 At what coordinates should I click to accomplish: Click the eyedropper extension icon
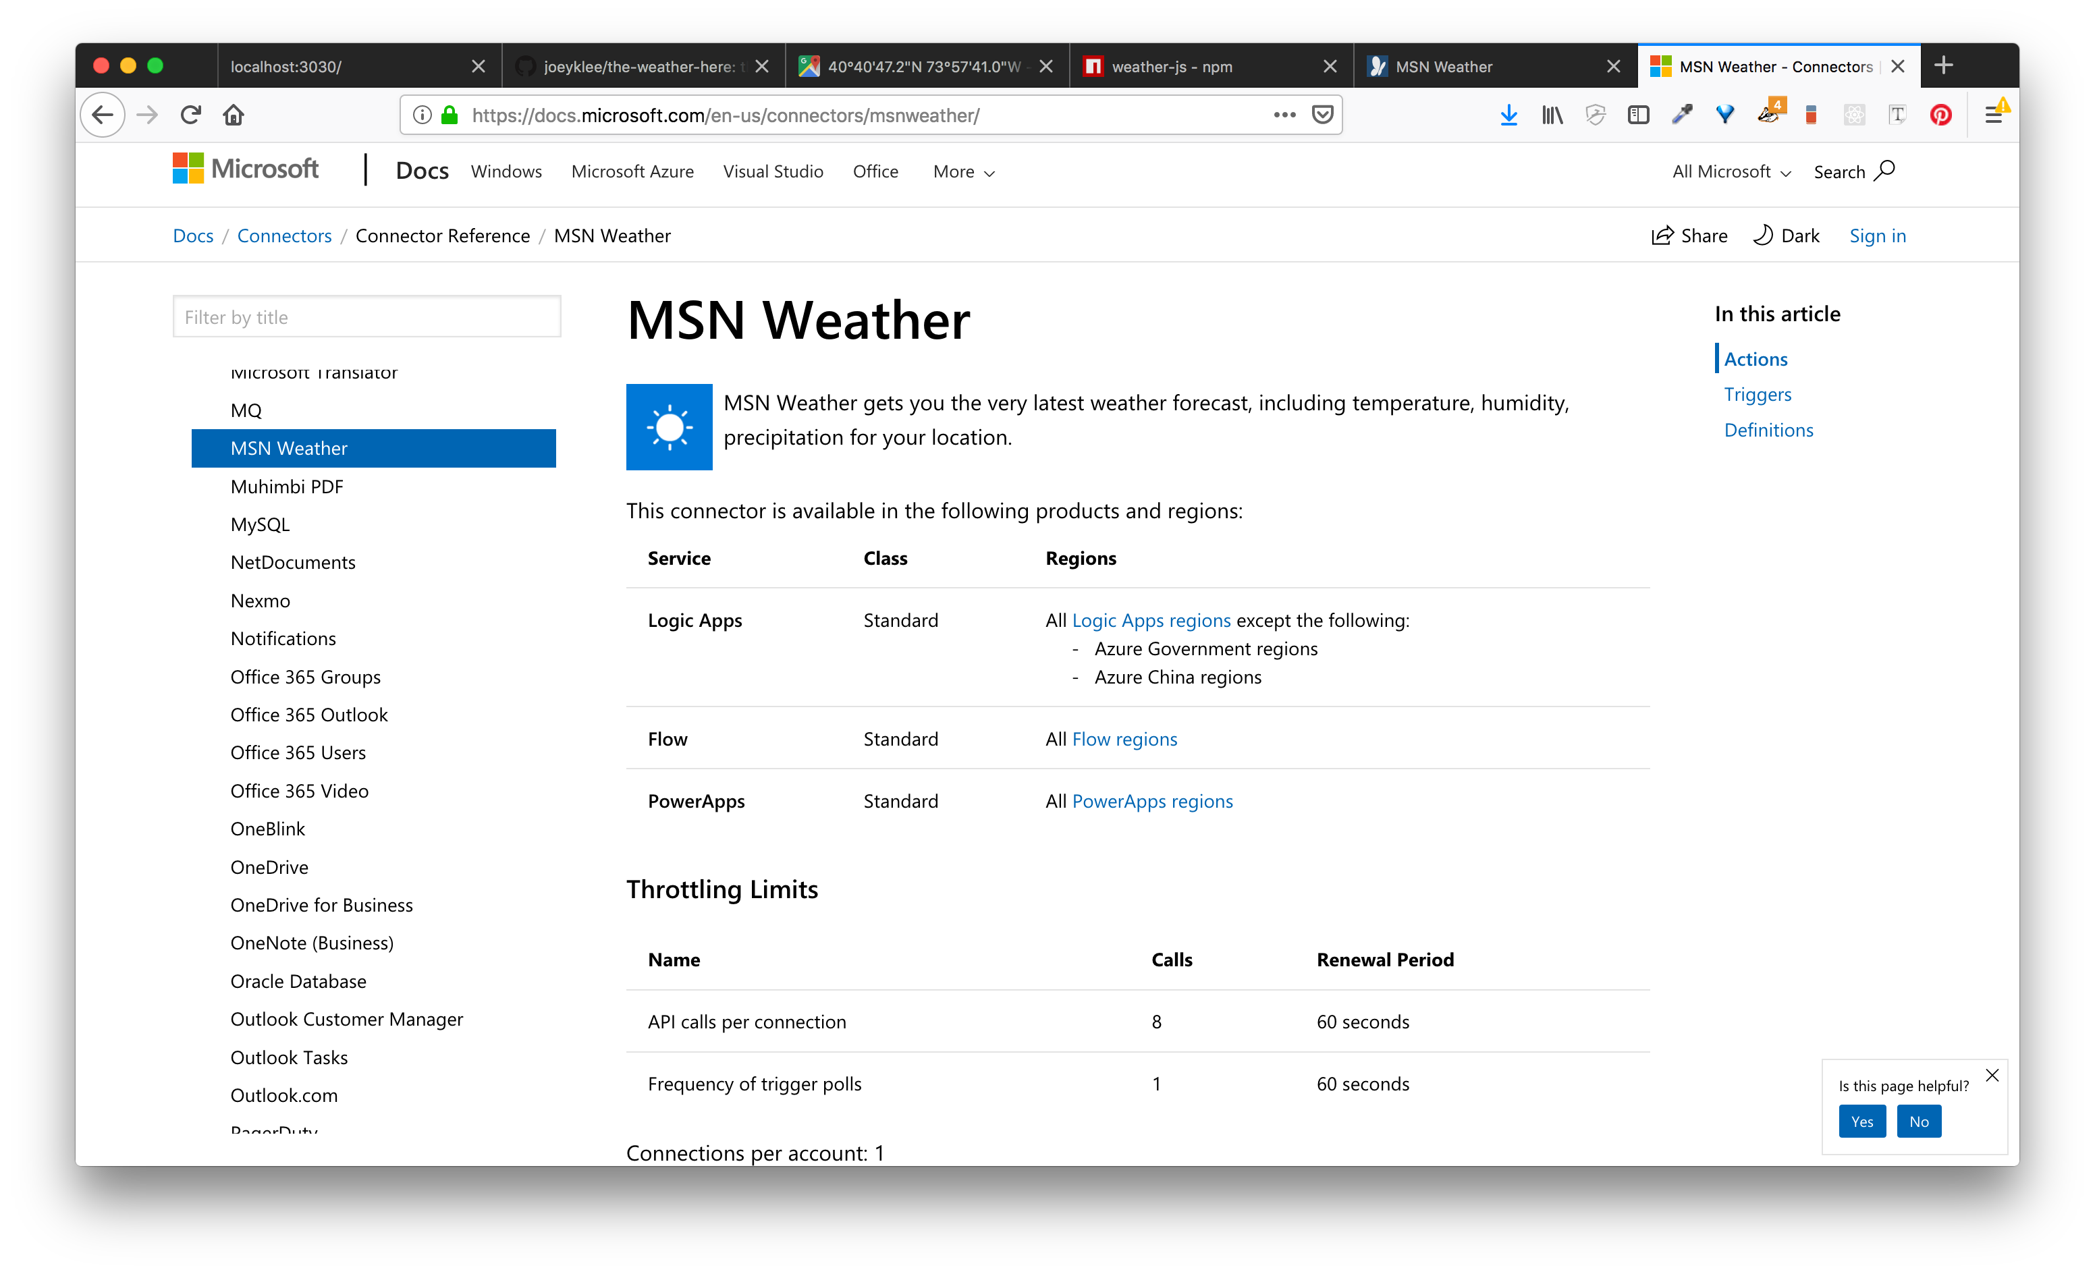[1682, 115]
